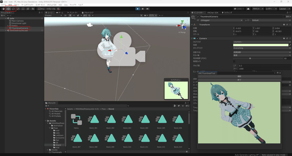292x156 pixels.
Task: Open the Account dropdown
Action: coord(258,9)
